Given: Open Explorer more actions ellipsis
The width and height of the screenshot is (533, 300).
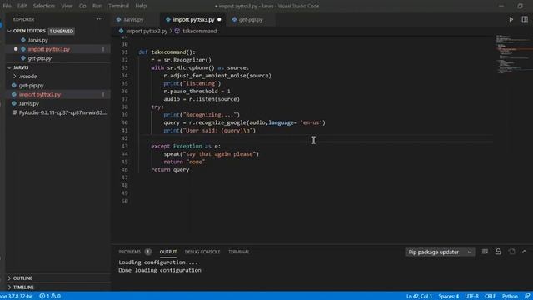Looking at the screenshot, I should [x=100, y=19].
